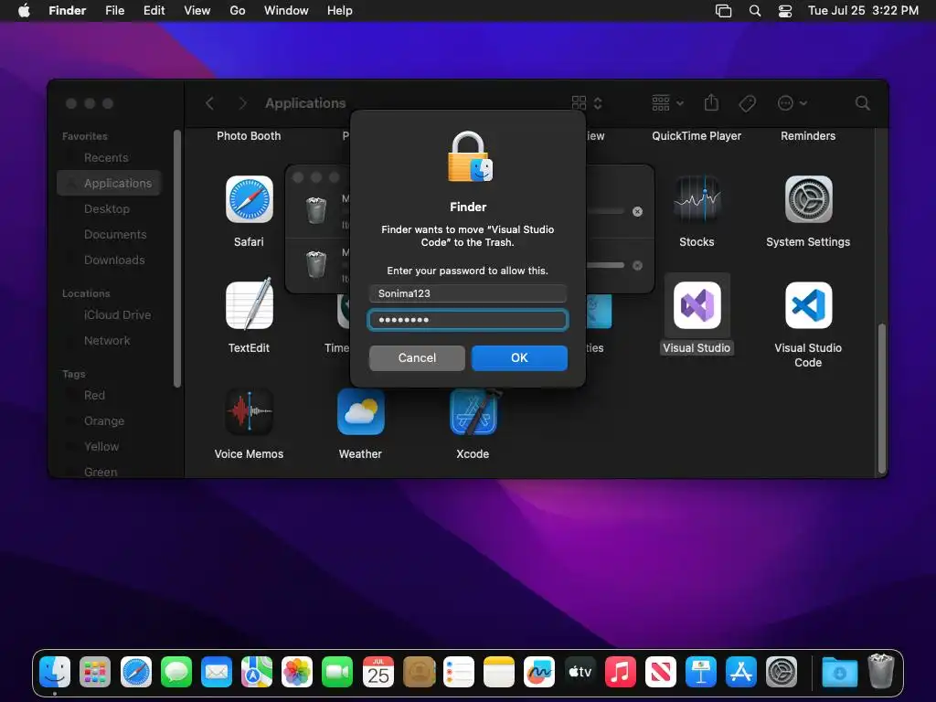
Task: Click the second trash progress bar
Action: pos(605,265)
